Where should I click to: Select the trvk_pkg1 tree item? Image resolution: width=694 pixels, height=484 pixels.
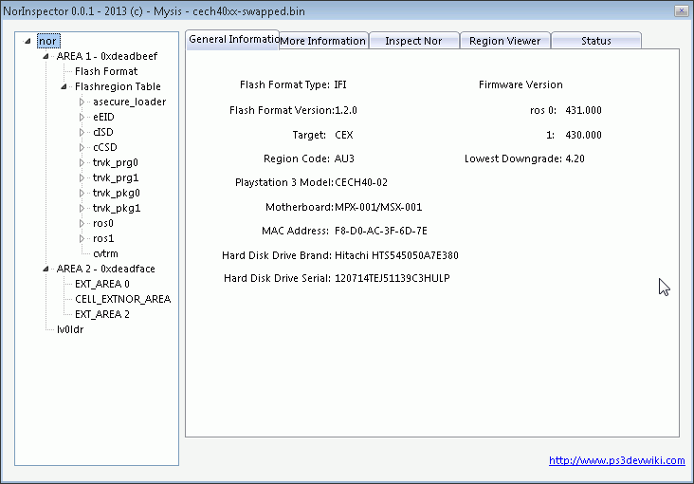tap(117, 208)
